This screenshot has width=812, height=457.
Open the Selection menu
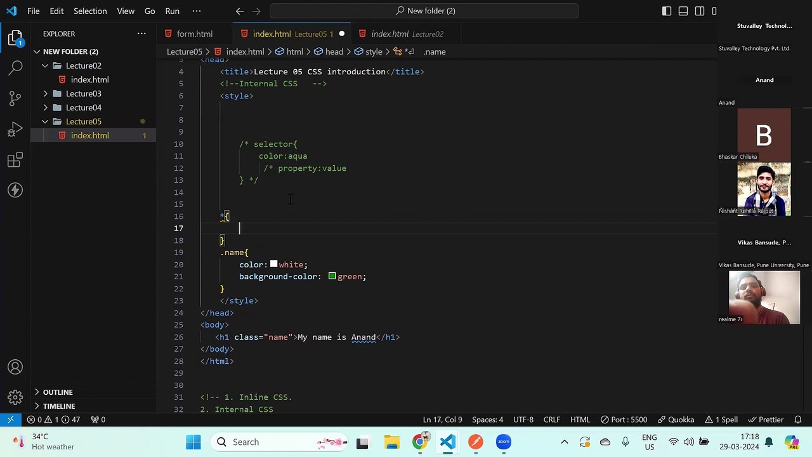tap(90, 11)
